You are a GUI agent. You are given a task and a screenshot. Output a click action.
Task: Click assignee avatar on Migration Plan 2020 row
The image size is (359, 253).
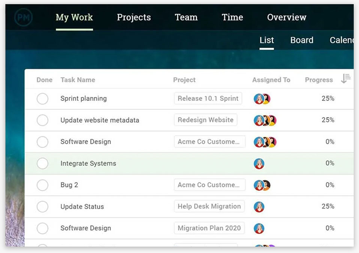point(259,229)
